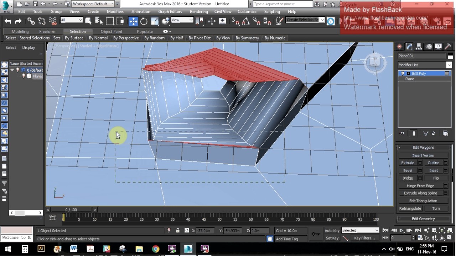Click the time slider showing 0 / 100
Image resolution: width=456 pixels, height=256 pixels.
(x=71, y=210)
